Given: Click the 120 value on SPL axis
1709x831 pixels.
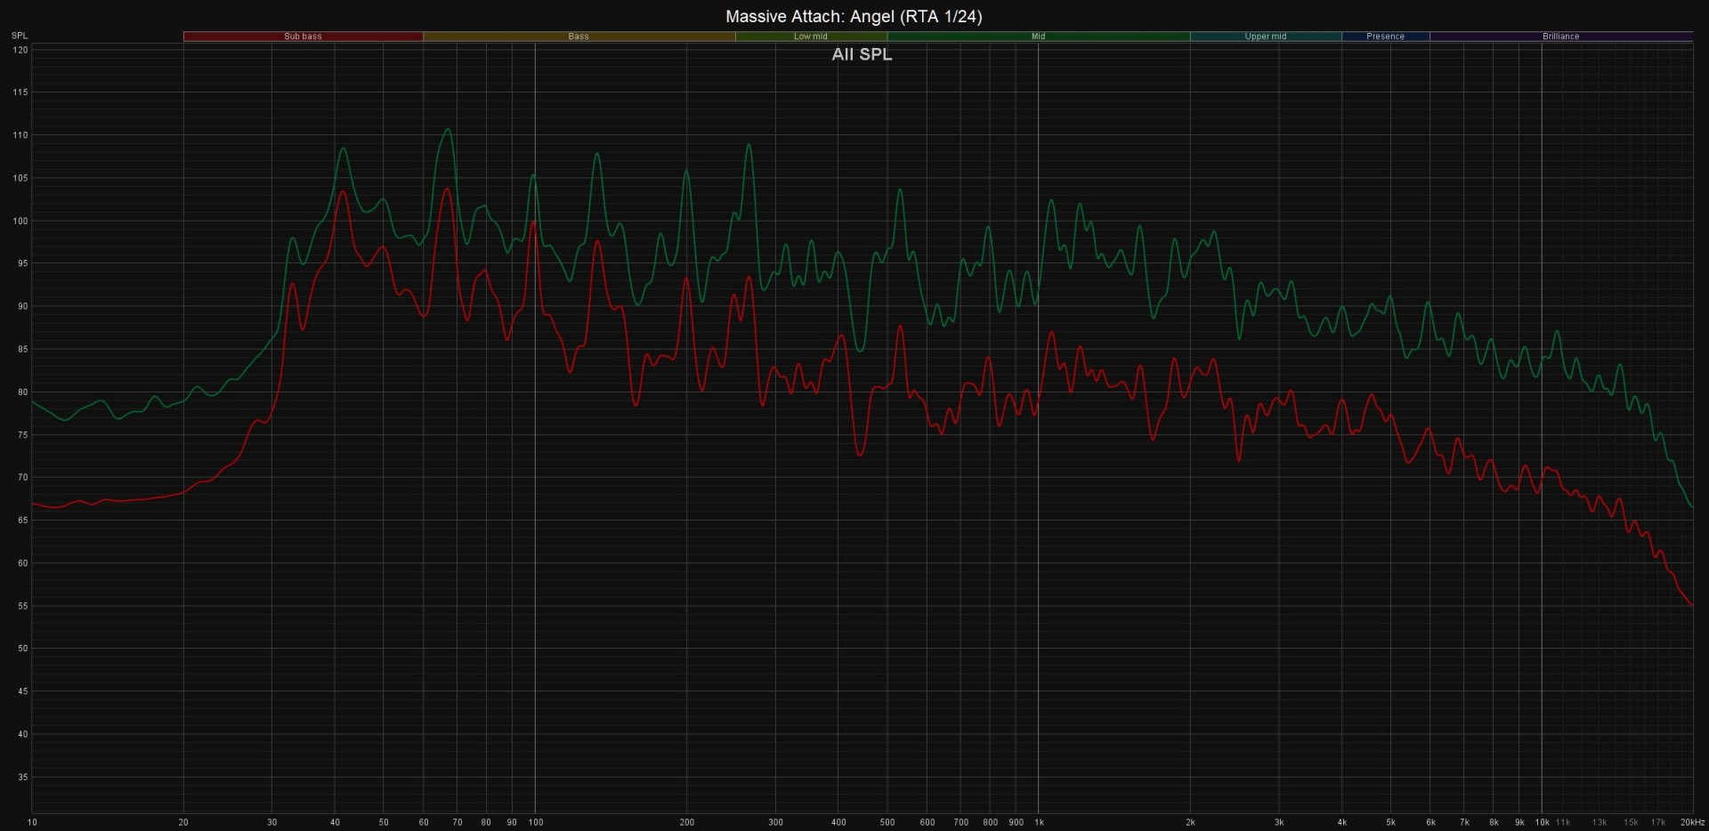Looking at the screenshot, I should [20, 50].
